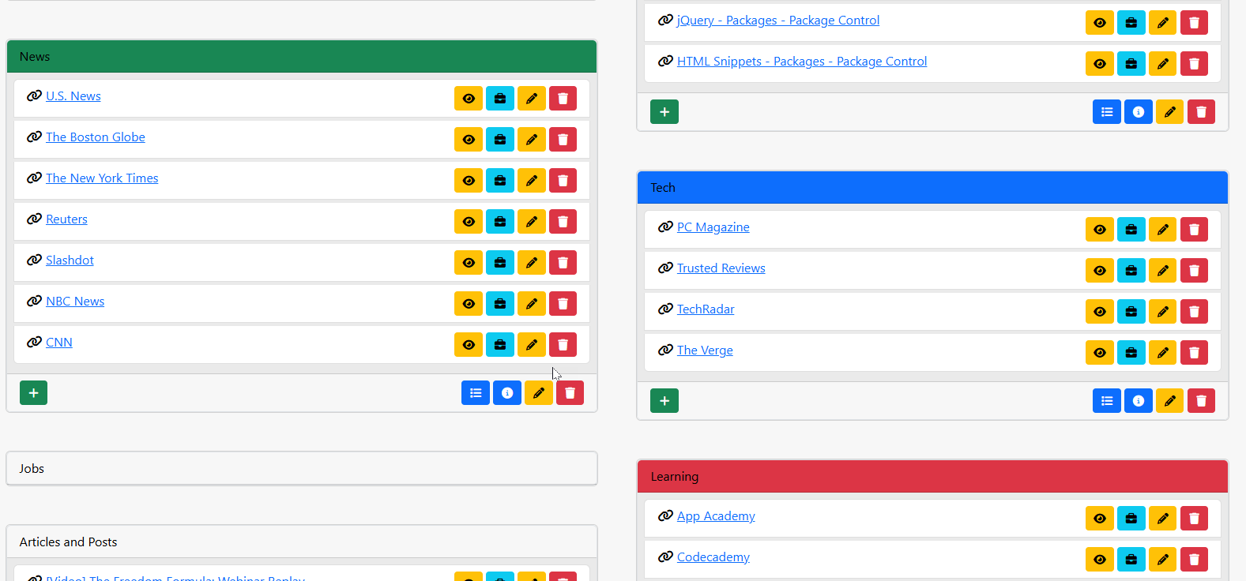This screenshot has height=581, width=1246.
Task: Collapse the Articles and Posts header
Action: (x=302, y=542)
